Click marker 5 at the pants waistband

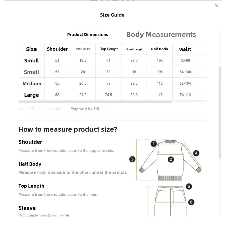coord(189,186)
